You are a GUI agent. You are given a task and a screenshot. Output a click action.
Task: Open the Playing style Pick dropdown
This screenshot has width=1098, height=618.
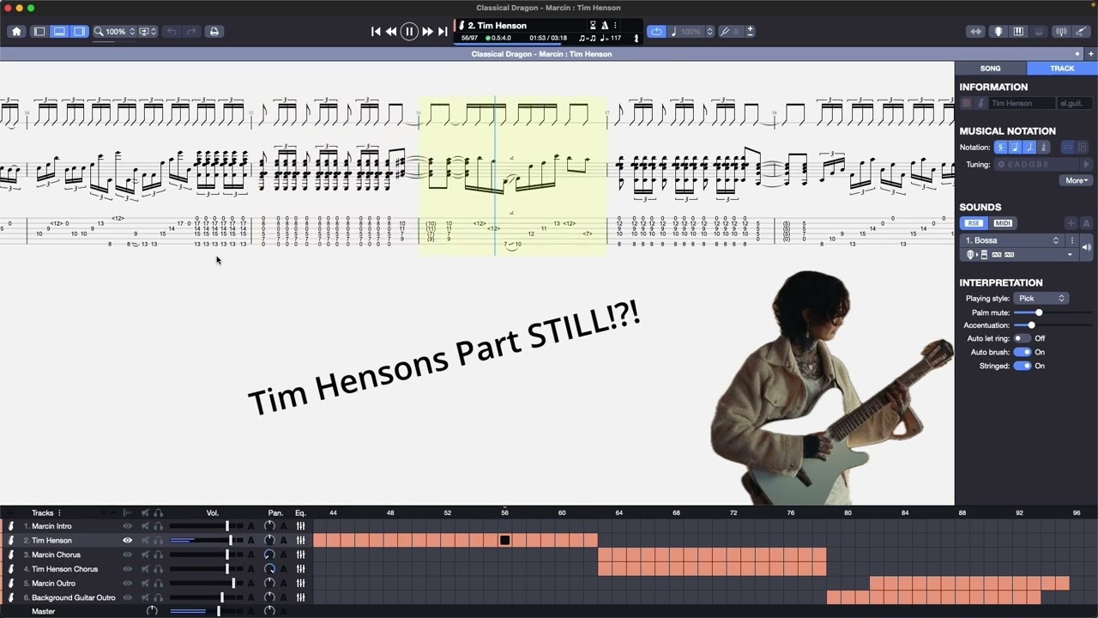pos(1041,299)
